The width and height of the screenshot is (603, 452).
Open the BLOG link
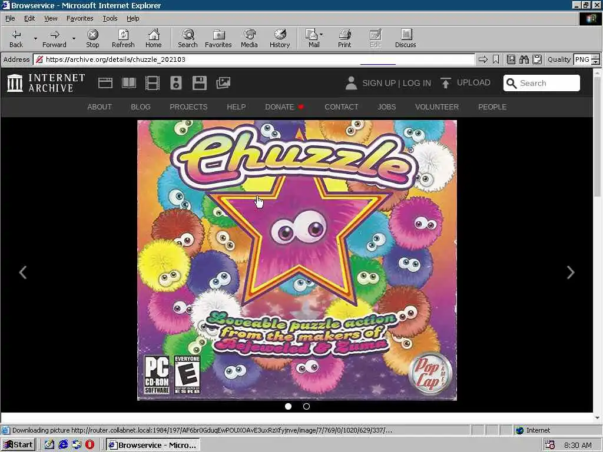pyautogui.click(x=140, y=107)
